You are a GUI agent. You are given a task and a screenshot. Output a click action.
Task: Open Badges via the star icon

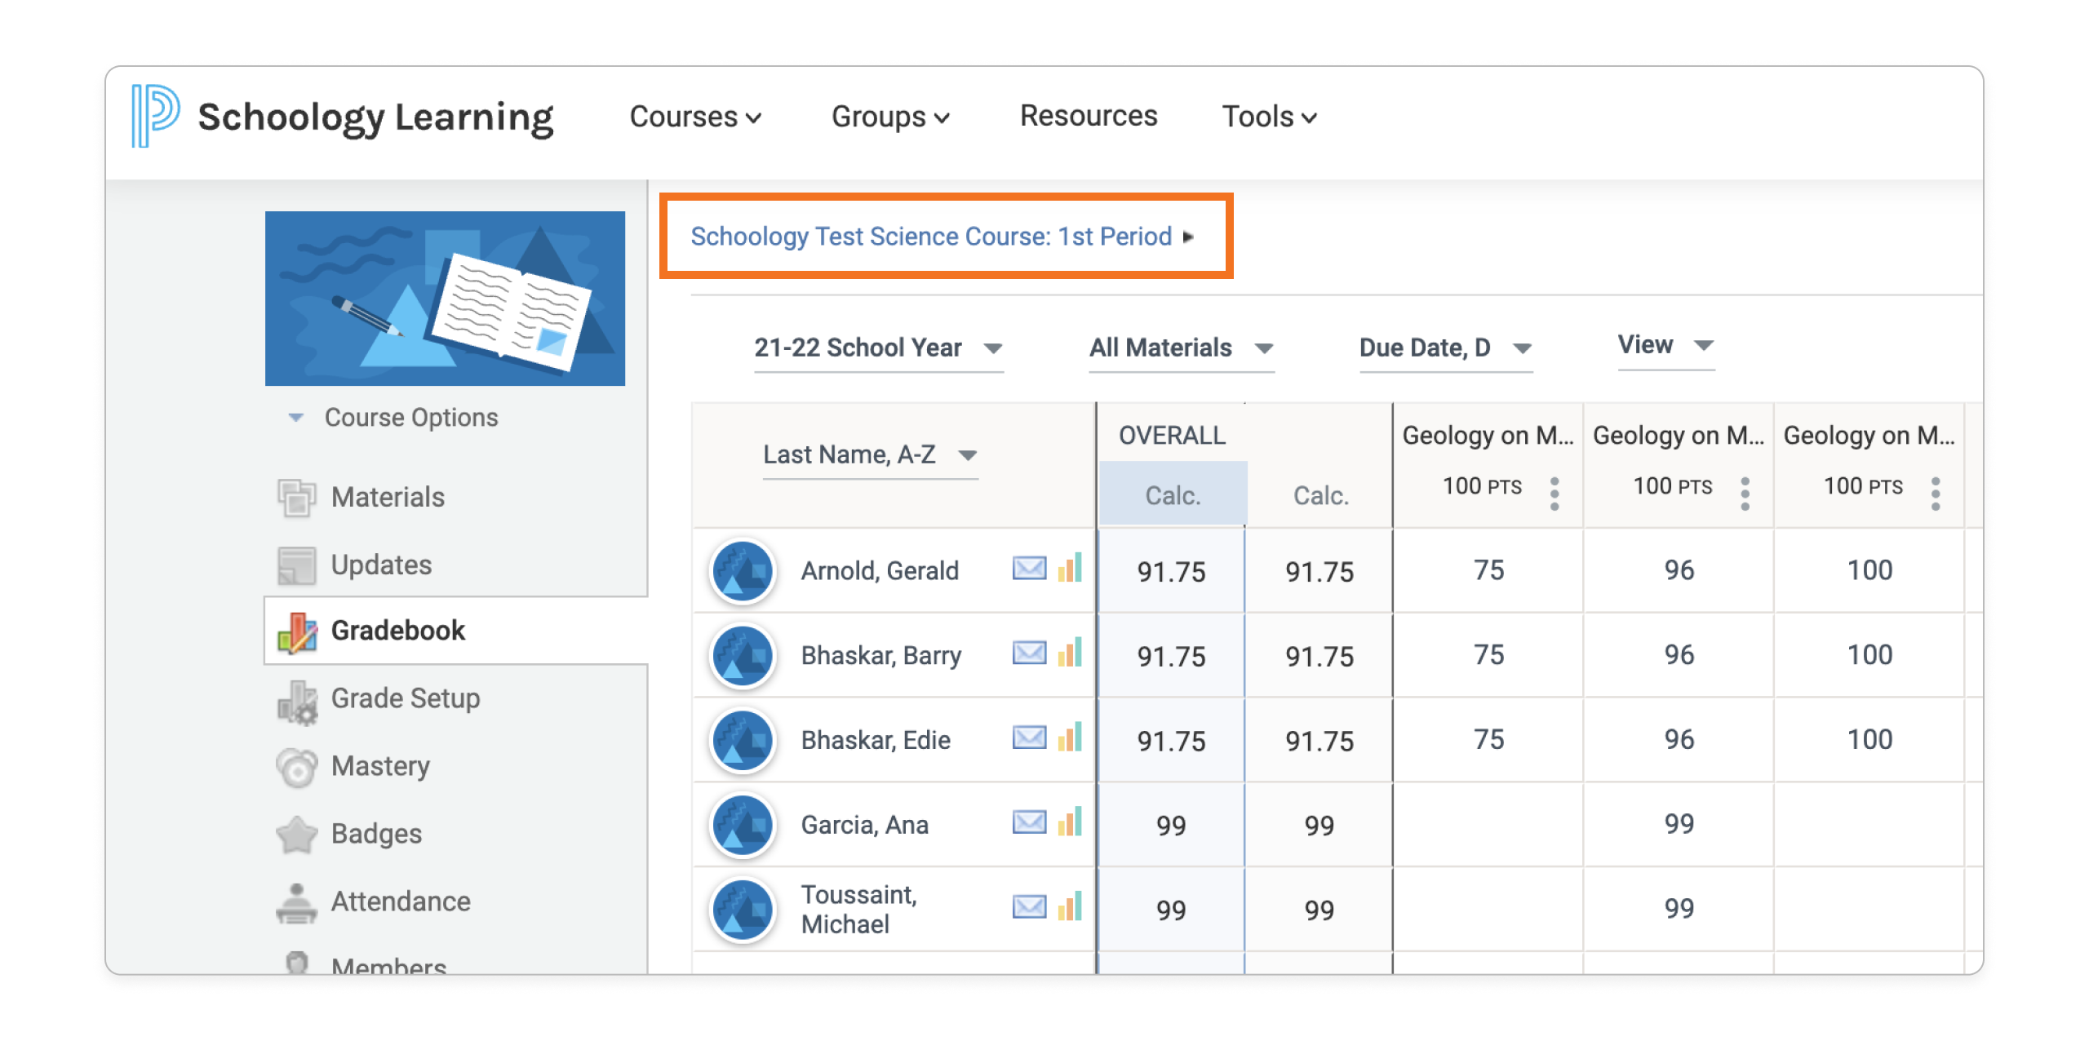click(x=299, y=833)
